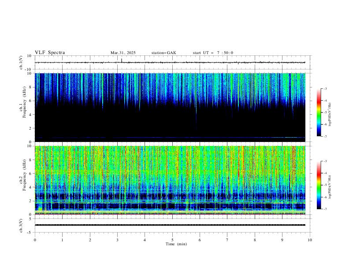Click the "ch.1 Frequency (kHz)" axis label
The width and height of the screenshot is (349, 269).
click(x=23, y=102)
